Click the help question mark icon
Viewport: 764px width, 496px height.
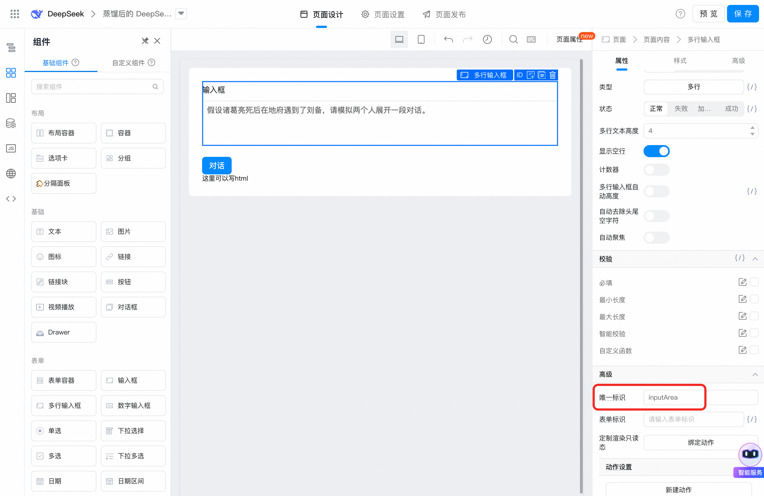click(x=680, y=14)
